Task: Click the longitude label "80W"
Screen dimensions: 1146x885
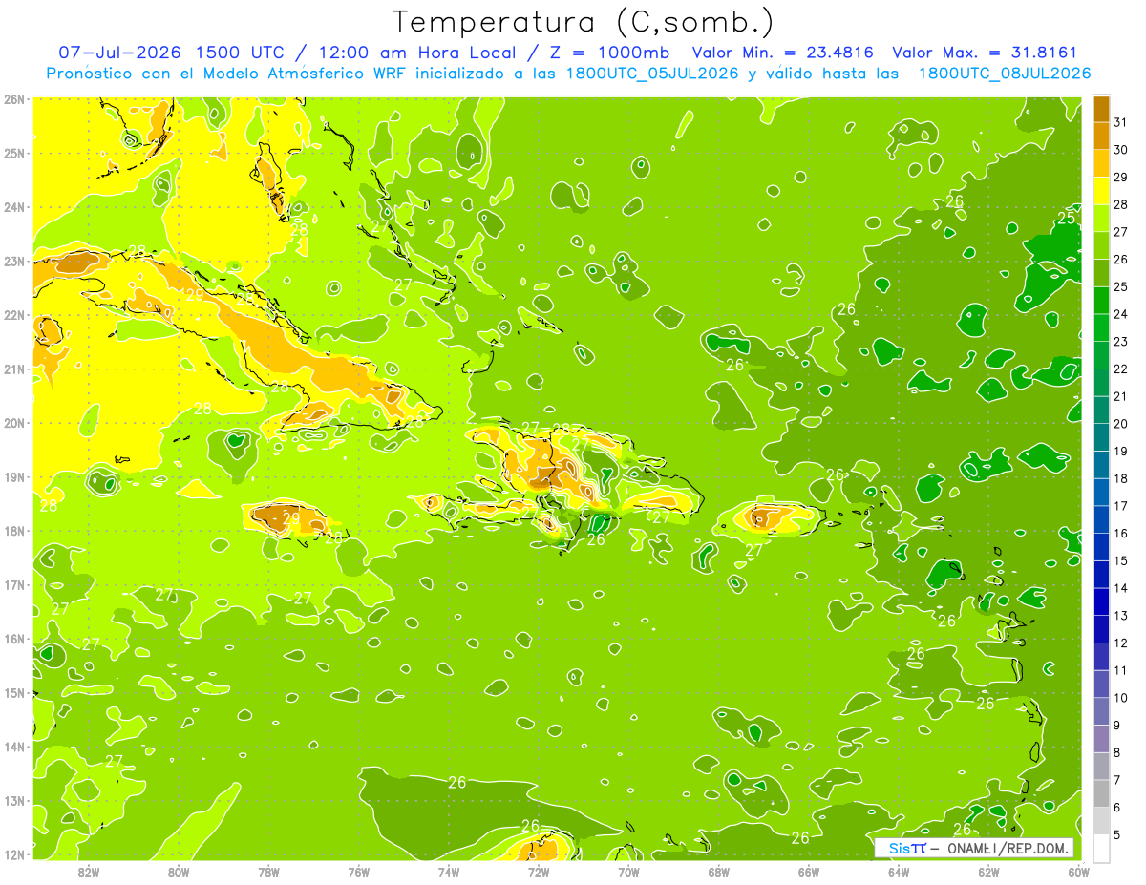Action: [179, 871]
